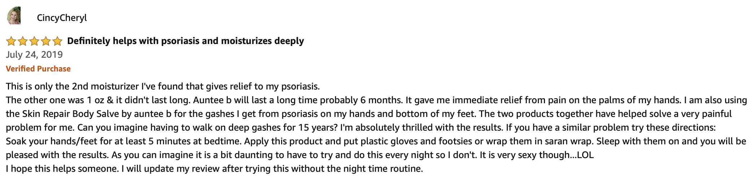755x179 pixels.
Task: Select the third gold star
Action: pyautogui.click(x=34, y=42)
